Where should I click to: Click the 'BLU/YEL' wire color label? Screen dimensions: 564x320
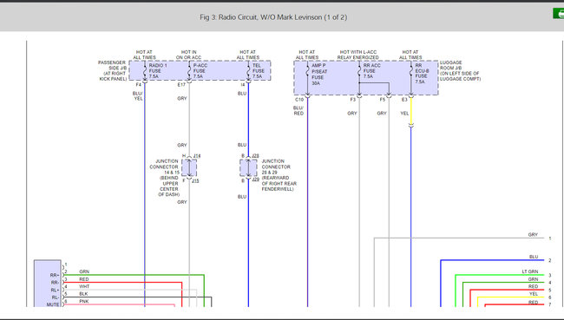pyautogui.click(x=138, y=96)
